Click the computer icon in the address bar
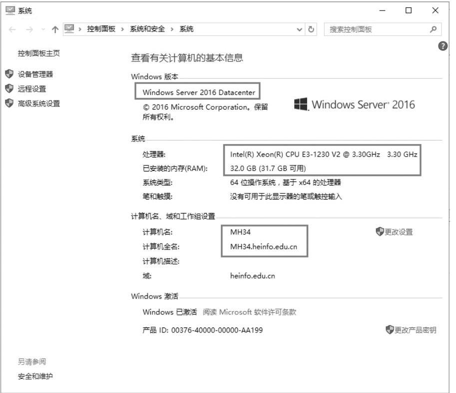 coord(69,29)
